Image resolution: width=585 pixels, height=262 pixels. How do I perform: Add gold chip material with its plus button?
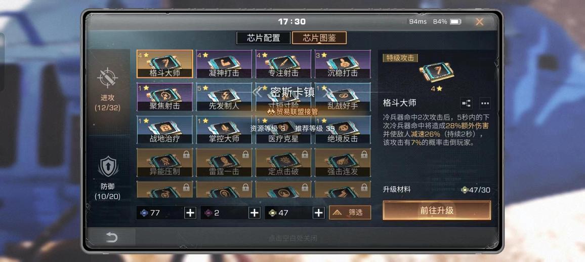coord(319,213)
